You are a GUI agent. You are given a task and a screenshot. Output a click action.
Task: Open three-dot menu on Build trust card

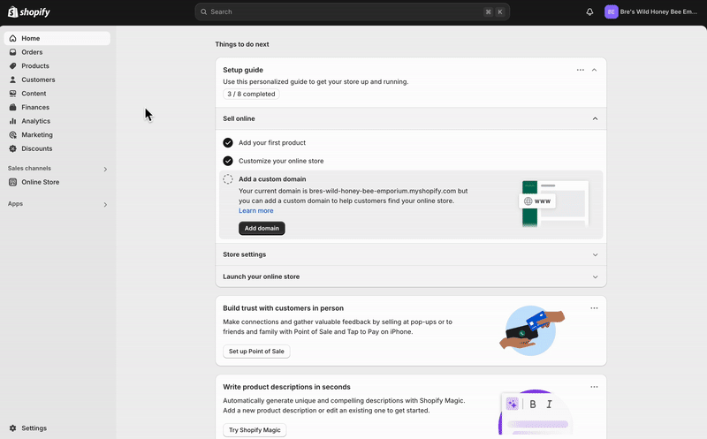point(594,308)
